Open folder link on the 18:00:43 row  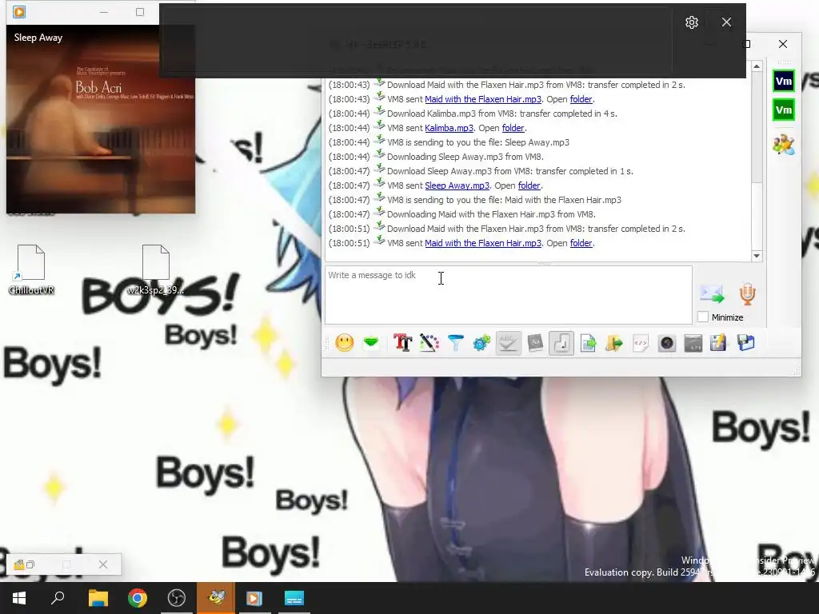581,99
